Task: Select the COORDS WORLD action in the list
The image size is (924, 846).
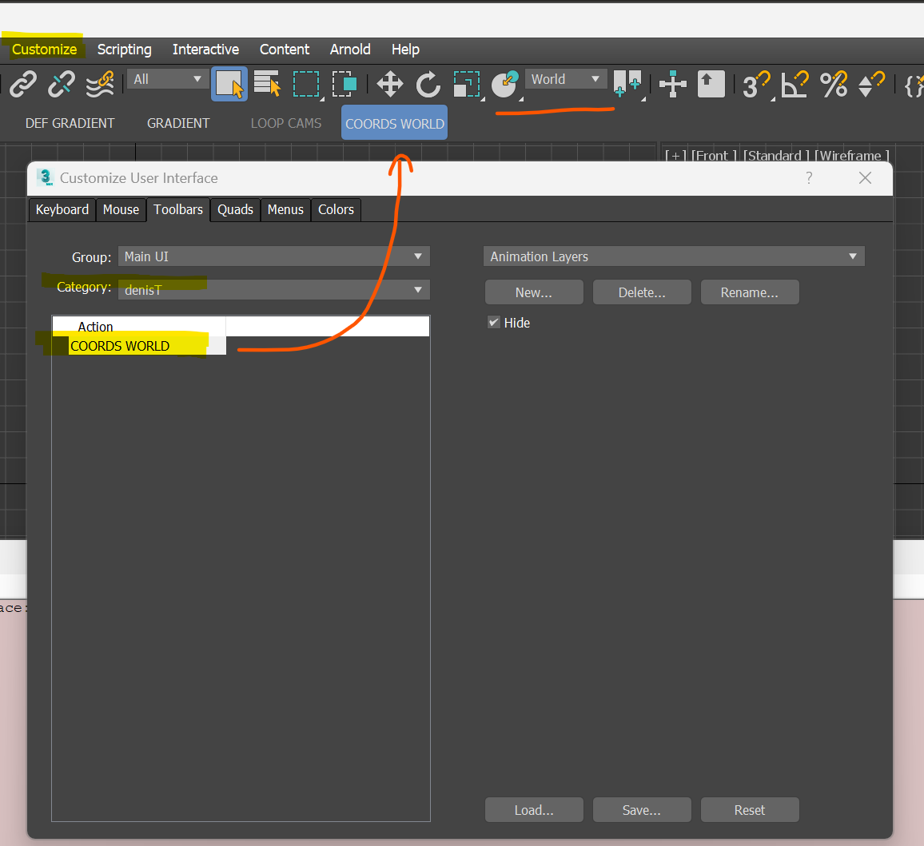Action: point(120,346)
